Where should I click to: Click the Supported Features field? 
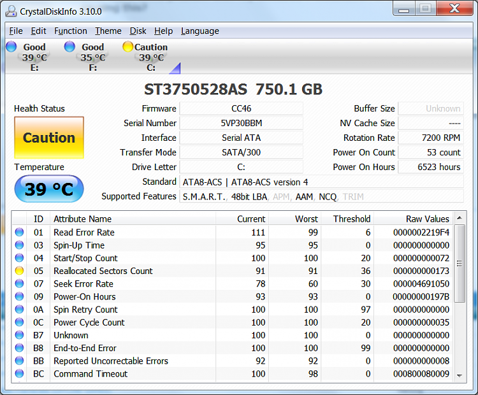322,197
